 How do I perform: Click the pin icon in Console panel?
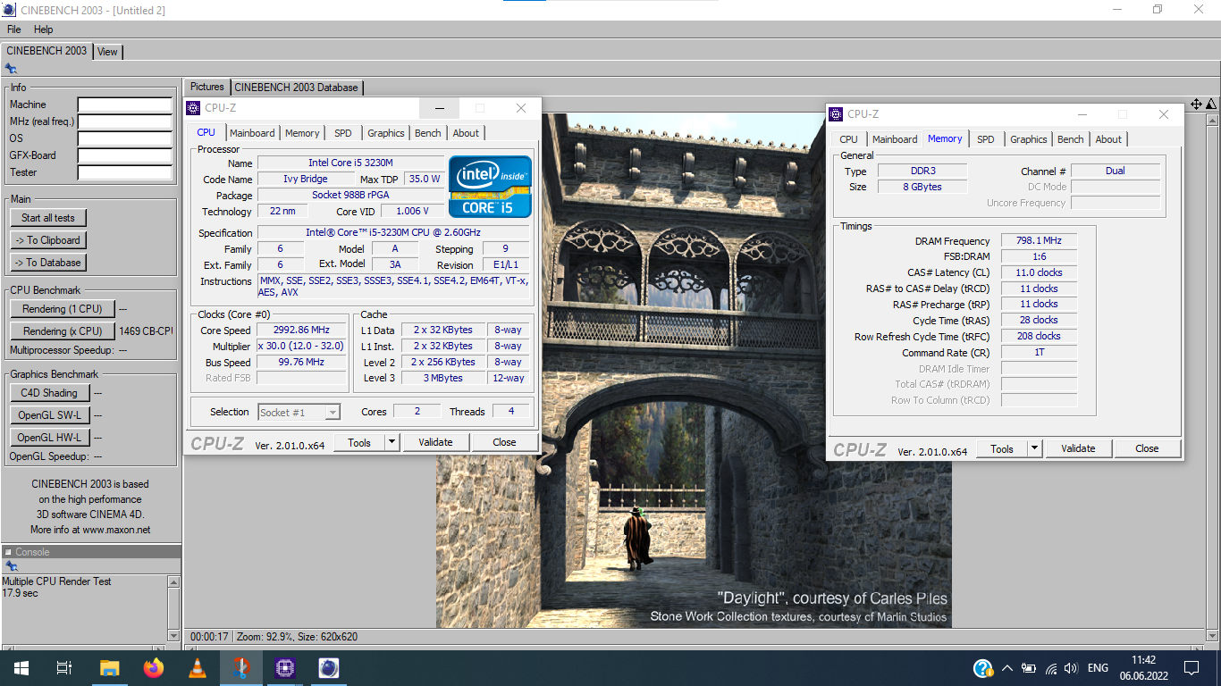click(x=11, y=566)
